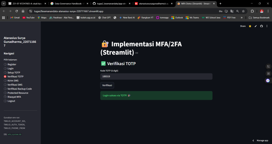Image resolution: width=272 pixels, height=144 pixels.
Task: Open the tab search dropdown arrow
Action: tap(3, 3)
